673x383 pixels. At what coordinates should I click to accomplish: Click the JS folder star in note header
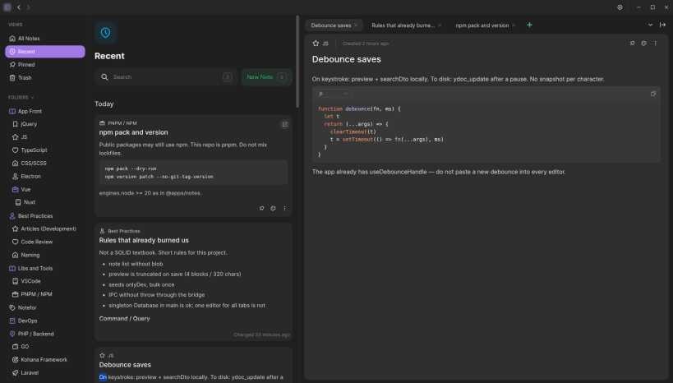tap(316, 44)
